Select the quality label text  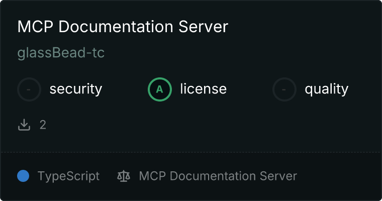click(326, 89)
